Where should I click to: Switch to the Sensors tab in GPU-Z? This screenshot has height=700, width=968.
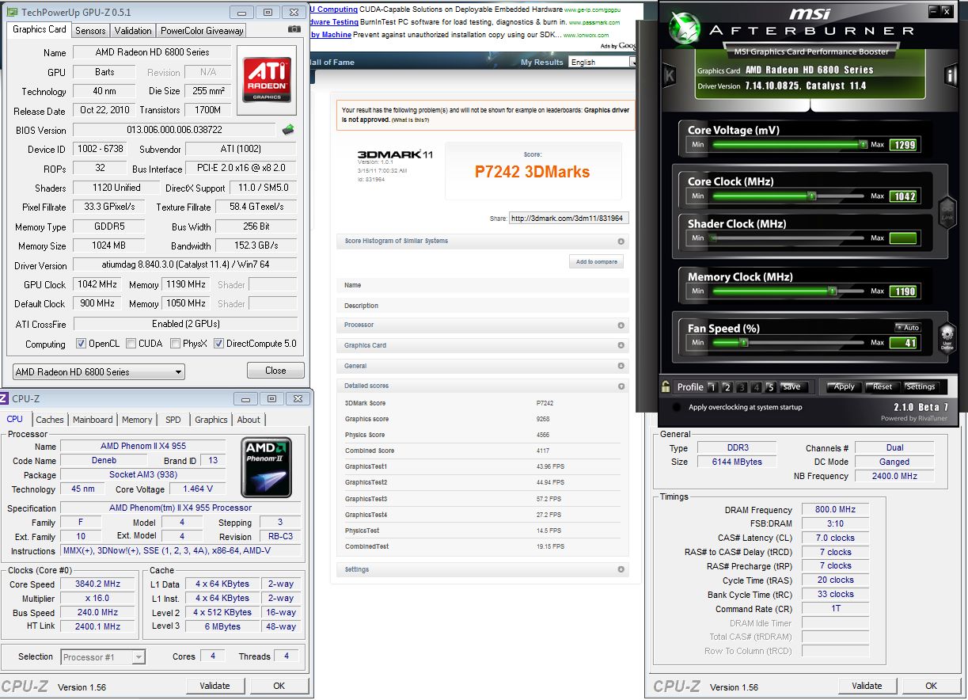90,31
